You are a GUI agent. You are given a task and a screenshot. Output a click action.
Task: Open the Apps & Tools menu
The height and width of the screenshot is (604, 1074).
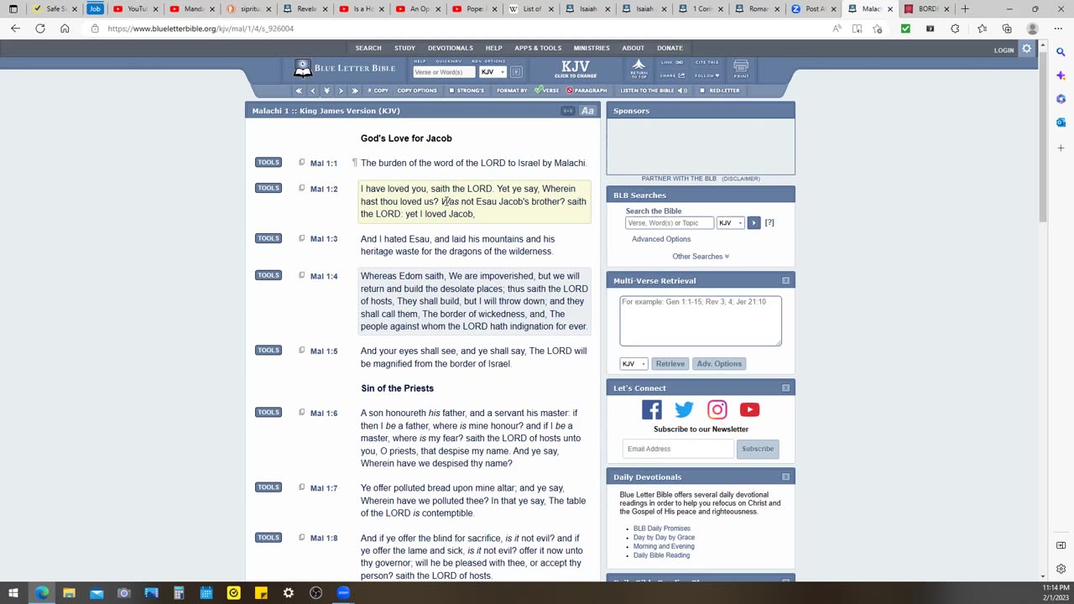point(538,48)
